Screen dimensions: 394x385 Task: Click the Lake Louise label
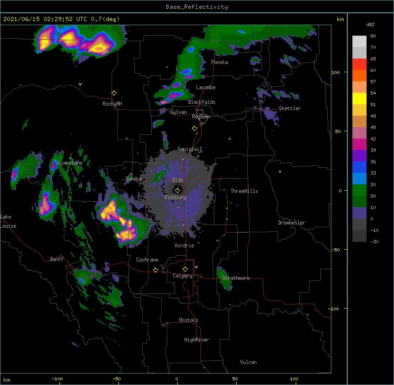[8, 221]
